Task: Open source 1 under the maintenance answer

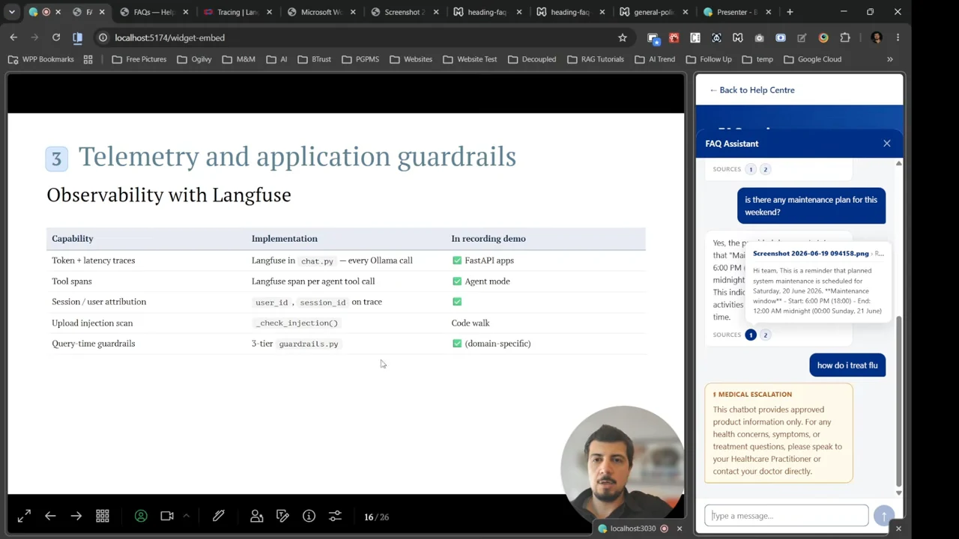Action: pos(751,335)
